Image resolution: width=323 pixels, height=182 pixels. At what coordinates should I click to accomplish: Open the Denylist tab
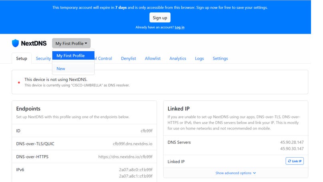point(128,58)
